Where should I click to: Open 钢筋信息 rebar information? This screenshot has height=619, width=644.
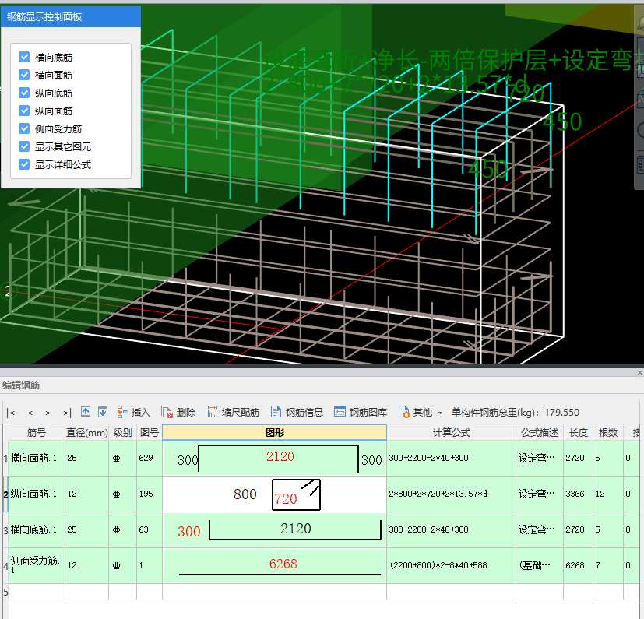tap(297, 412)
